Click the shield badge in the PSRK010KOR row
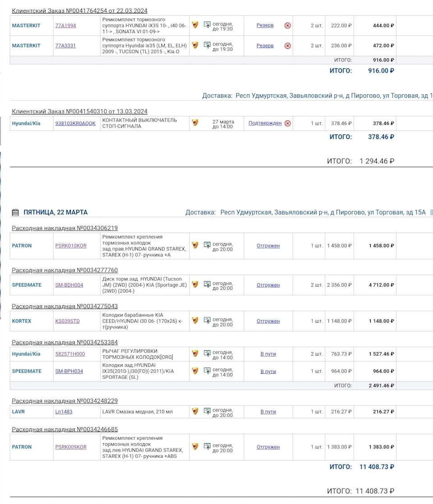Viewport: 433px width, 504px height. pos(195,245)
